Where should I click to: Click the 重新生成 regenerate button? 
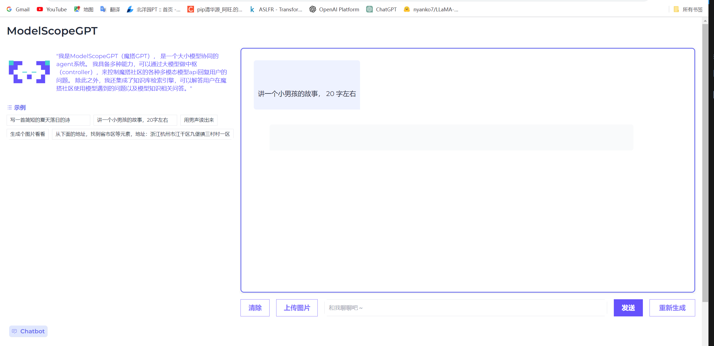(672, 308)
